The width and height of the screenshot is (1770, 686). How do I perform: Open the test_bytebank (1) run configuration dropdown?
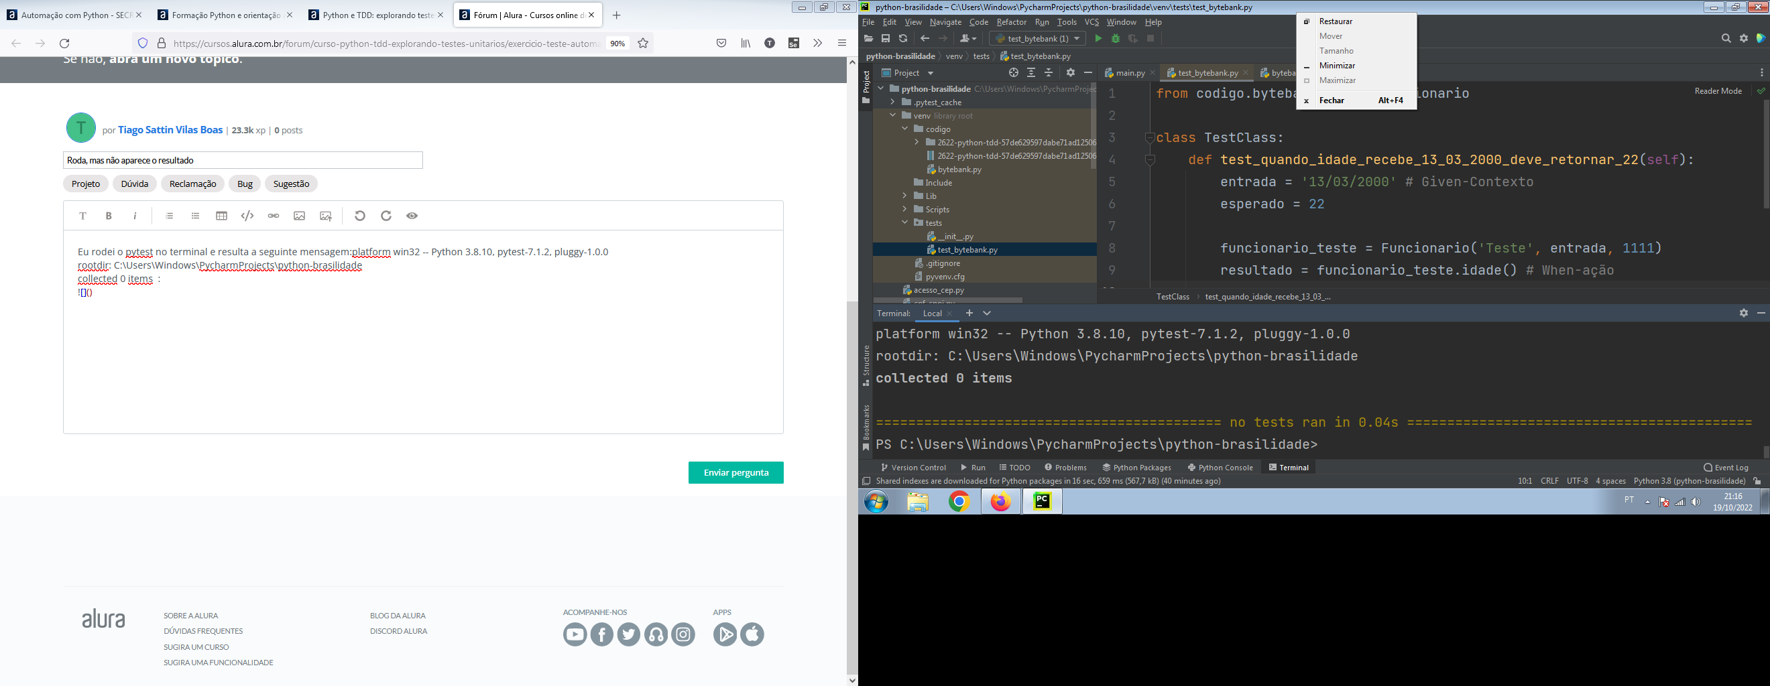(x=1038, y=38)
